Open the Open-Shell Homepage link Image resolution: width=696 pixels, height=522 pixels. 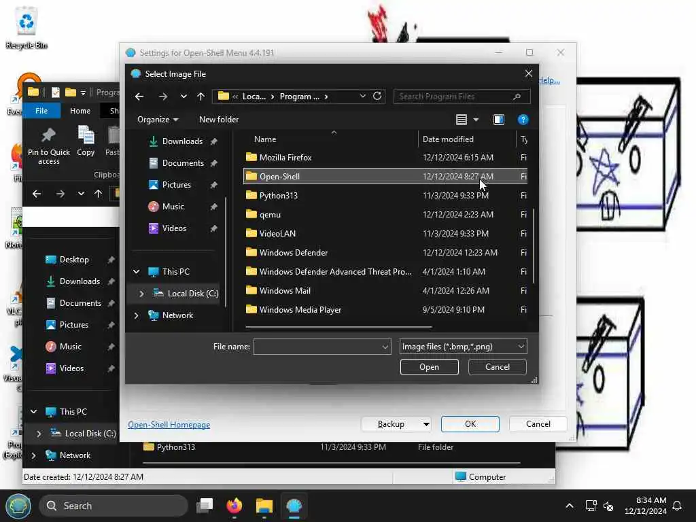click(x=169, y=425)
